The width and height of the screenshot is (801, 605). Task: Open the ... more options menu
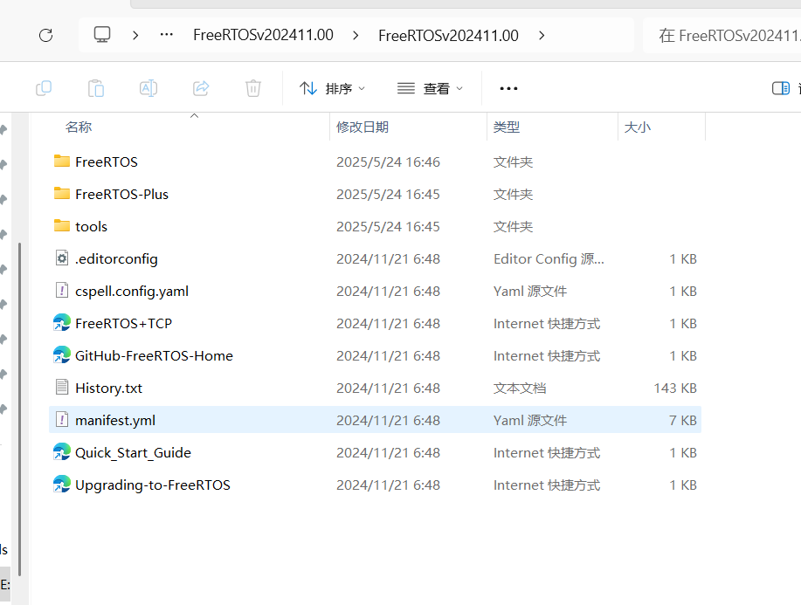tap(508, 87)
